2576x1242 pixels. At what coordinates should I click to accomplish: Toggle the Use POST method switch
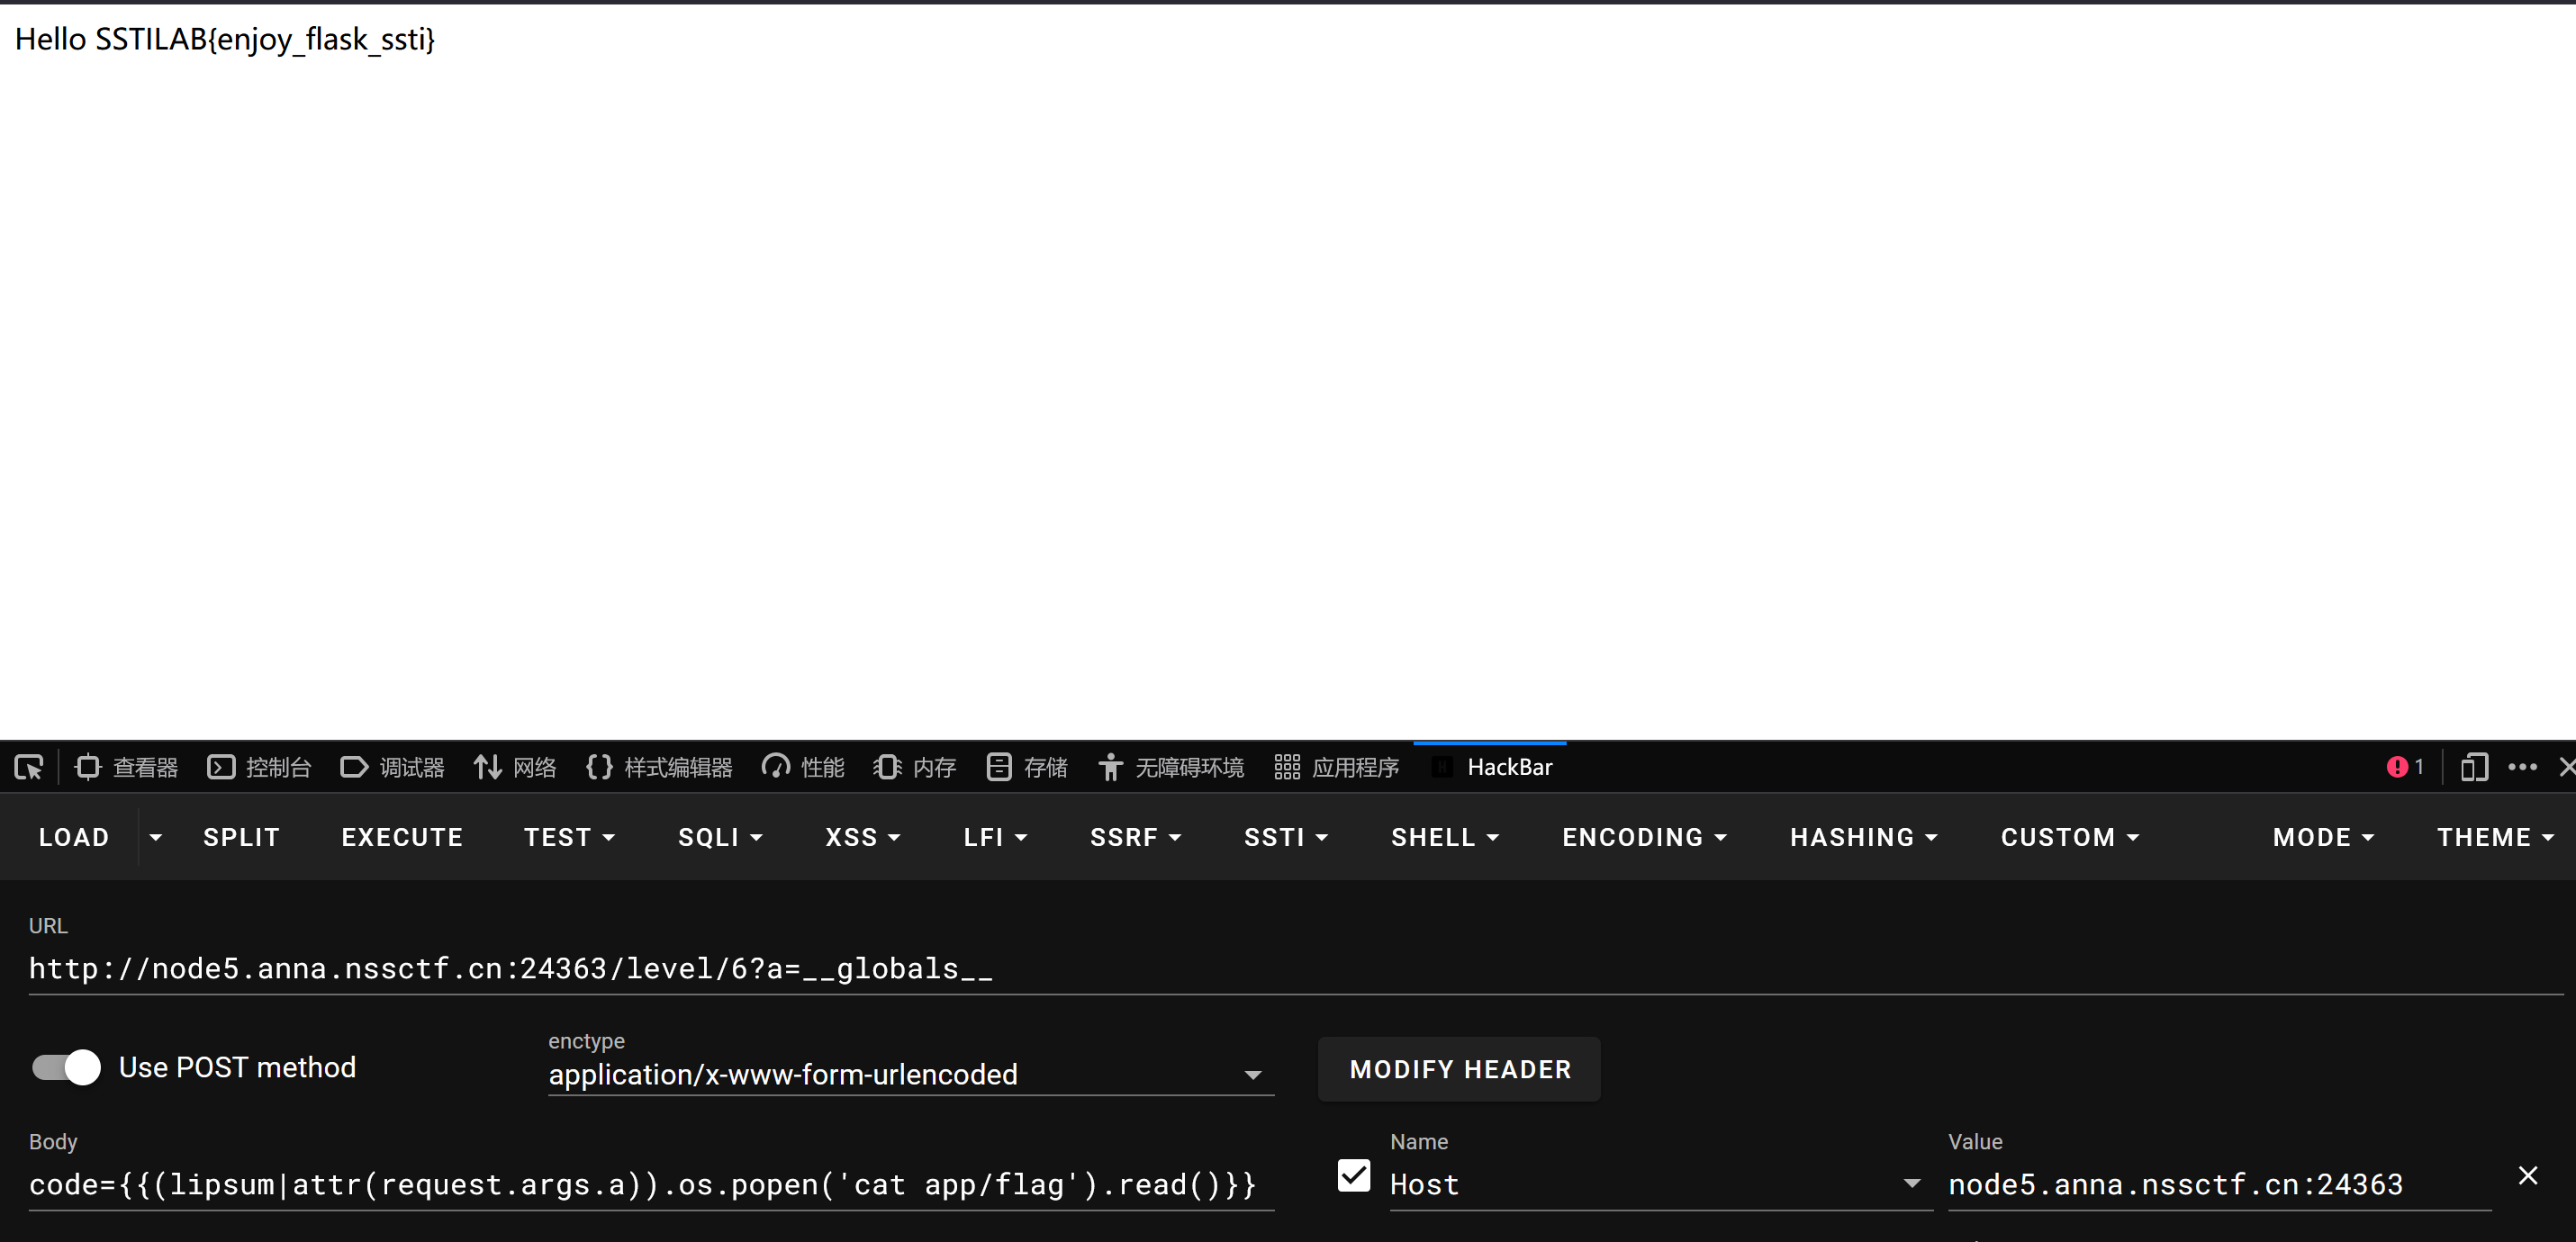[67, 1067]
